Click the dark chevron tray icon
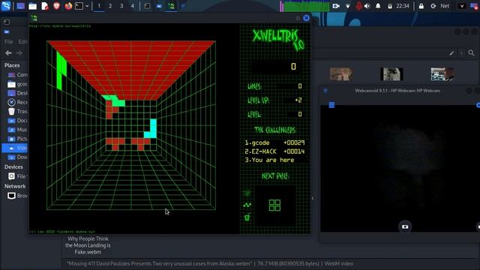Viewport: 480px width, 270px height. click(462, 6)
